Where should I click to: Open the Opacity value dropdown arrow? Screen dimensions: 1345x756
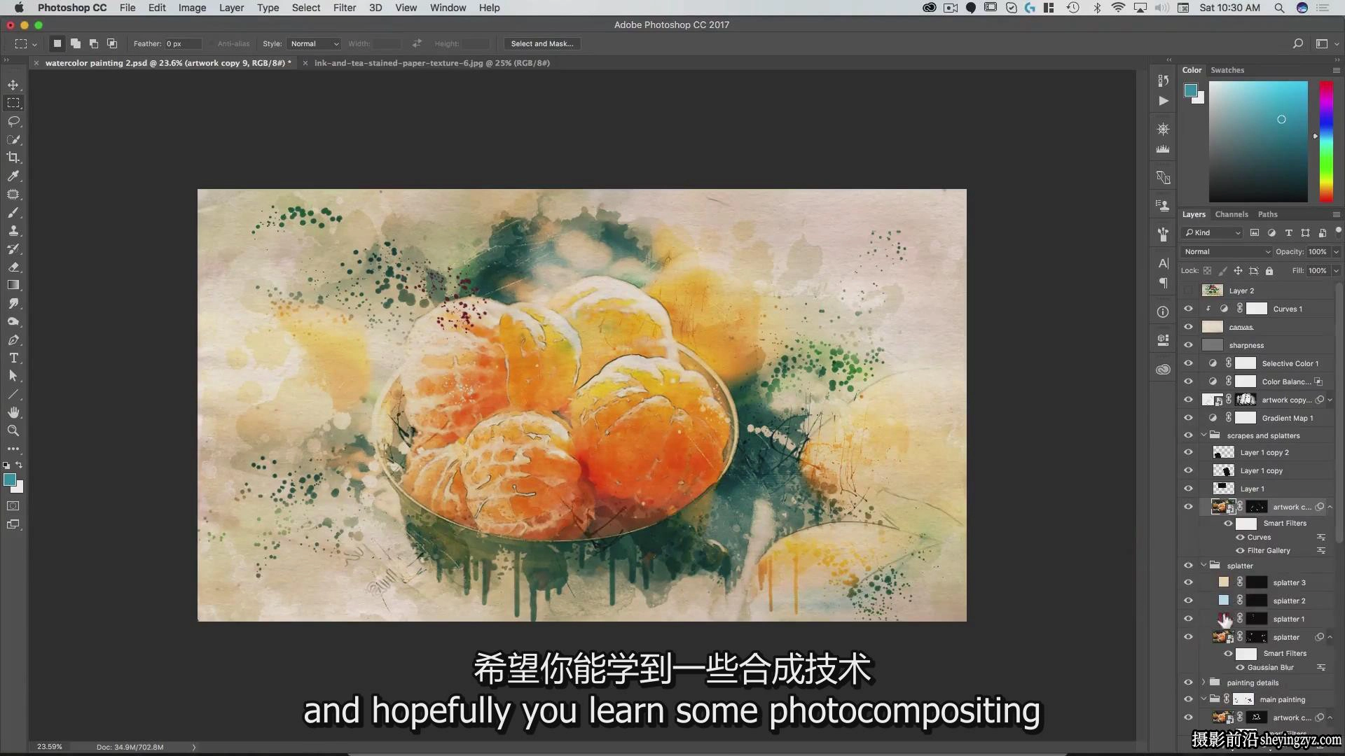[1336, 251]
